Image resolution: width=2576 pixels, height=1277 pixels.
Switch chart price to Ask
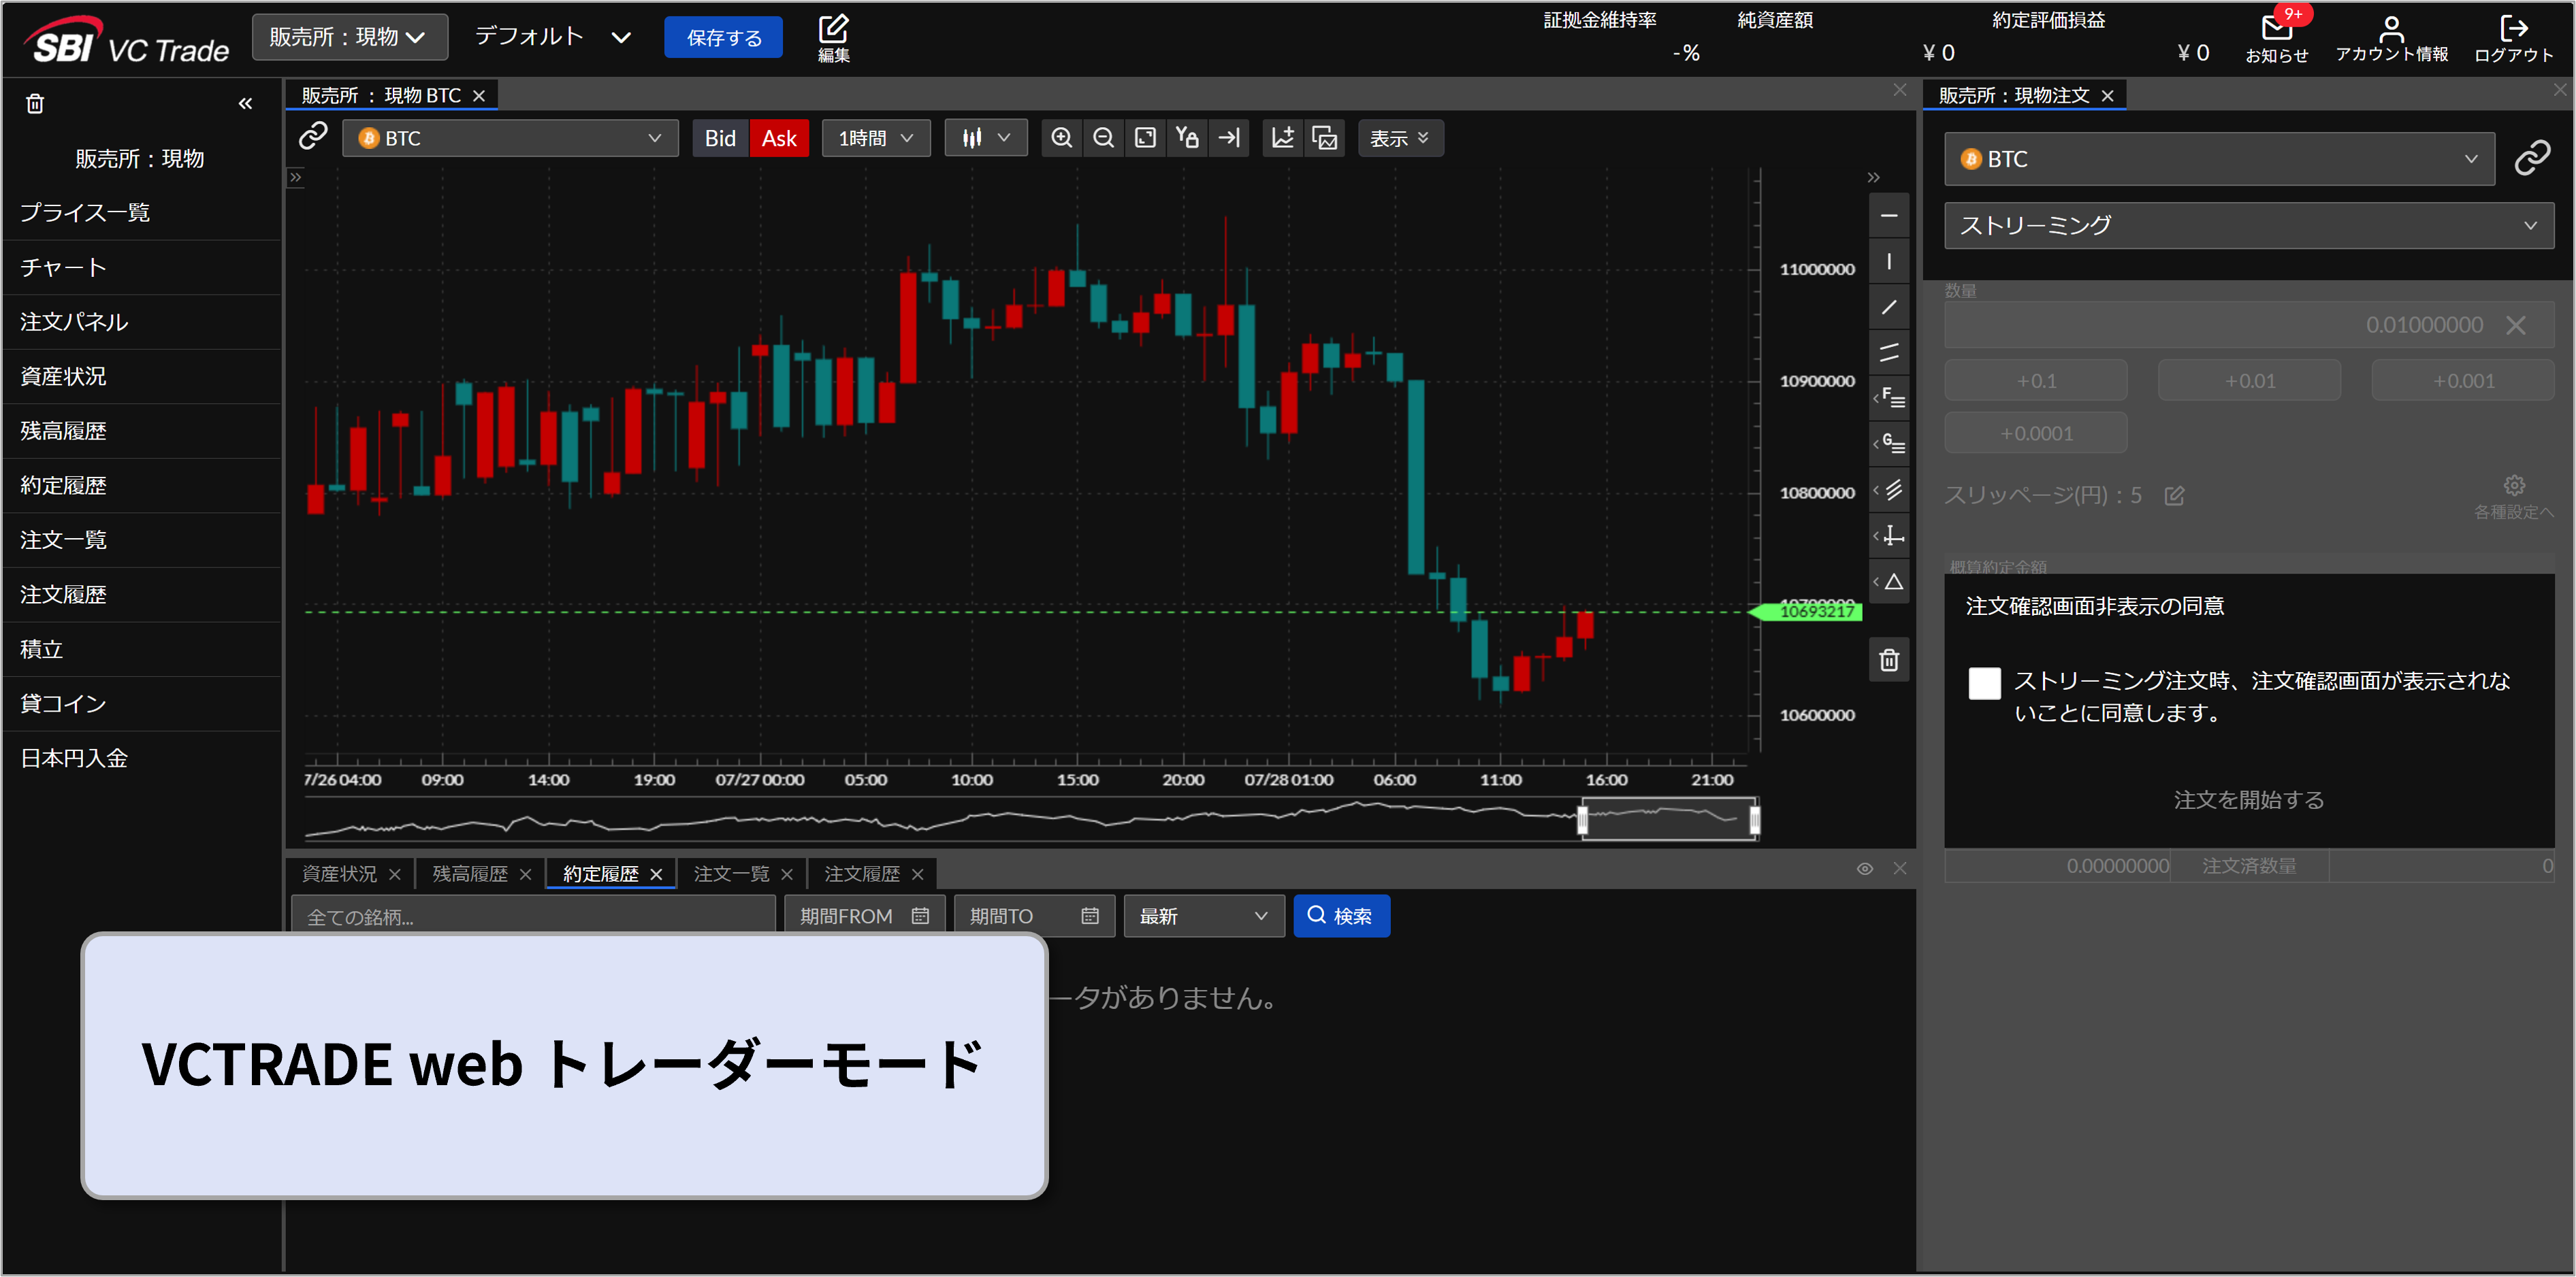(x=779, y=138)
